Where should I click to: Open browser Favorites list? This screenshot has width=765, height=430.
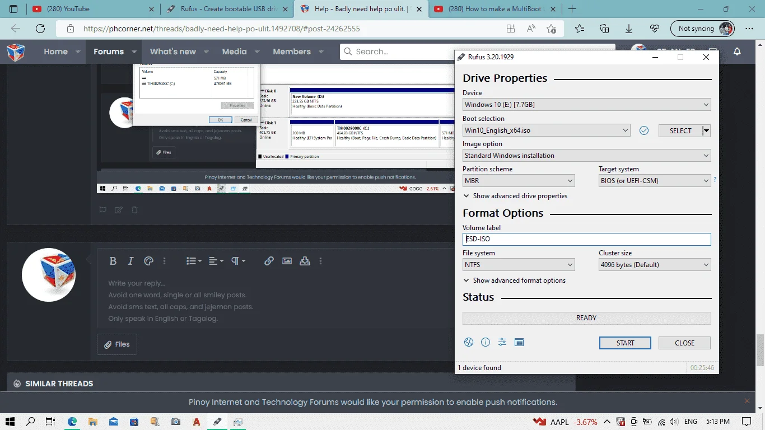(580, 29)
